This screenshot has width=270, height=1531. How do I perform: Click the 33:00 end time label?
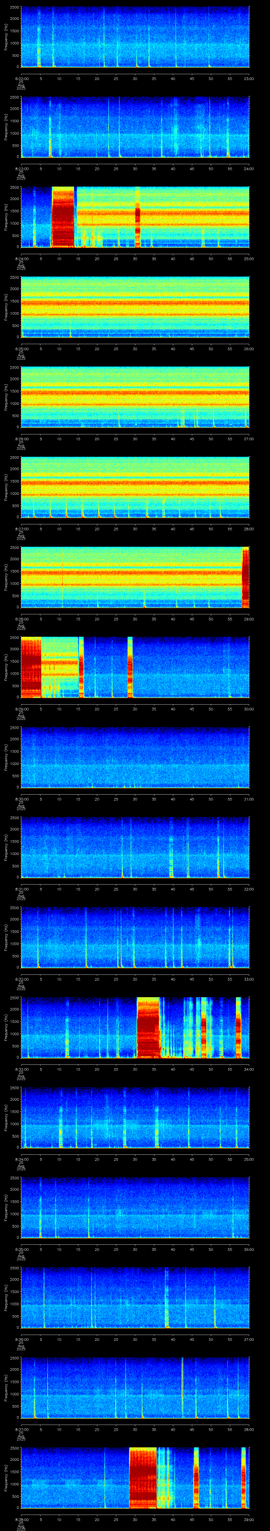(x=249, y=980)
